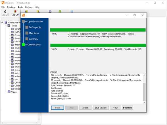
Task: Collapse the Tables tree node
Action: pyautogui.click(x=6, y=26)
